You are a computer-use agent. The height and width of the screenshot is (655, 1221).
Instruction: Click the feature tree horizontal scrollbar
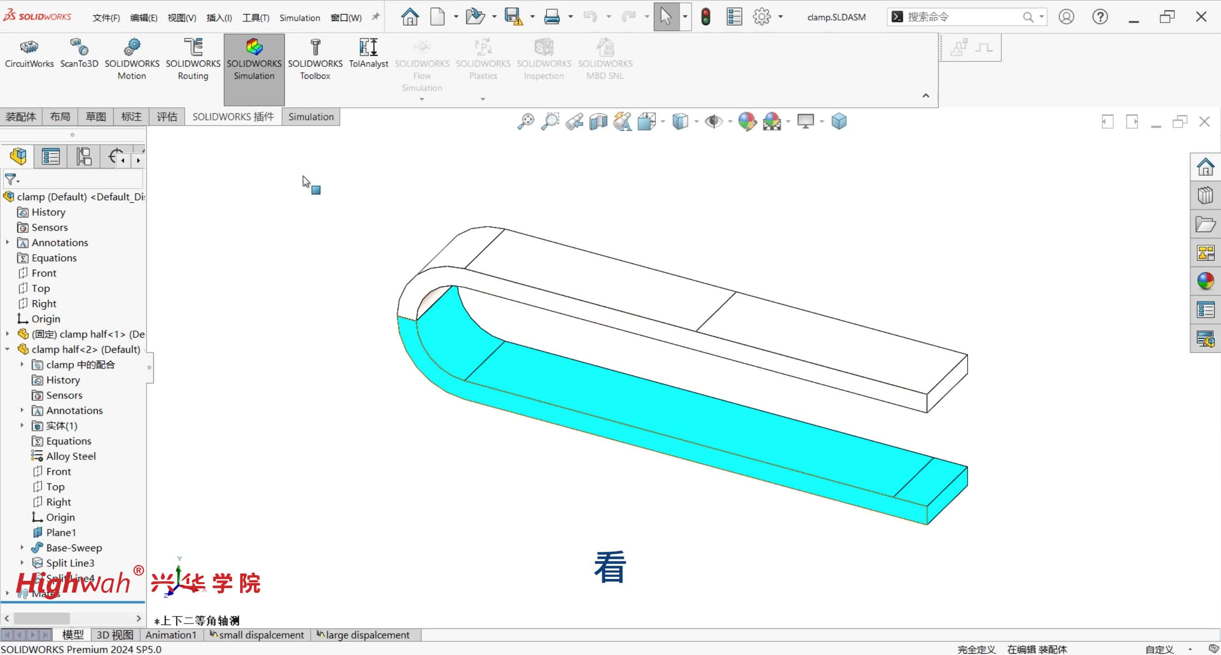click(42, 618)
